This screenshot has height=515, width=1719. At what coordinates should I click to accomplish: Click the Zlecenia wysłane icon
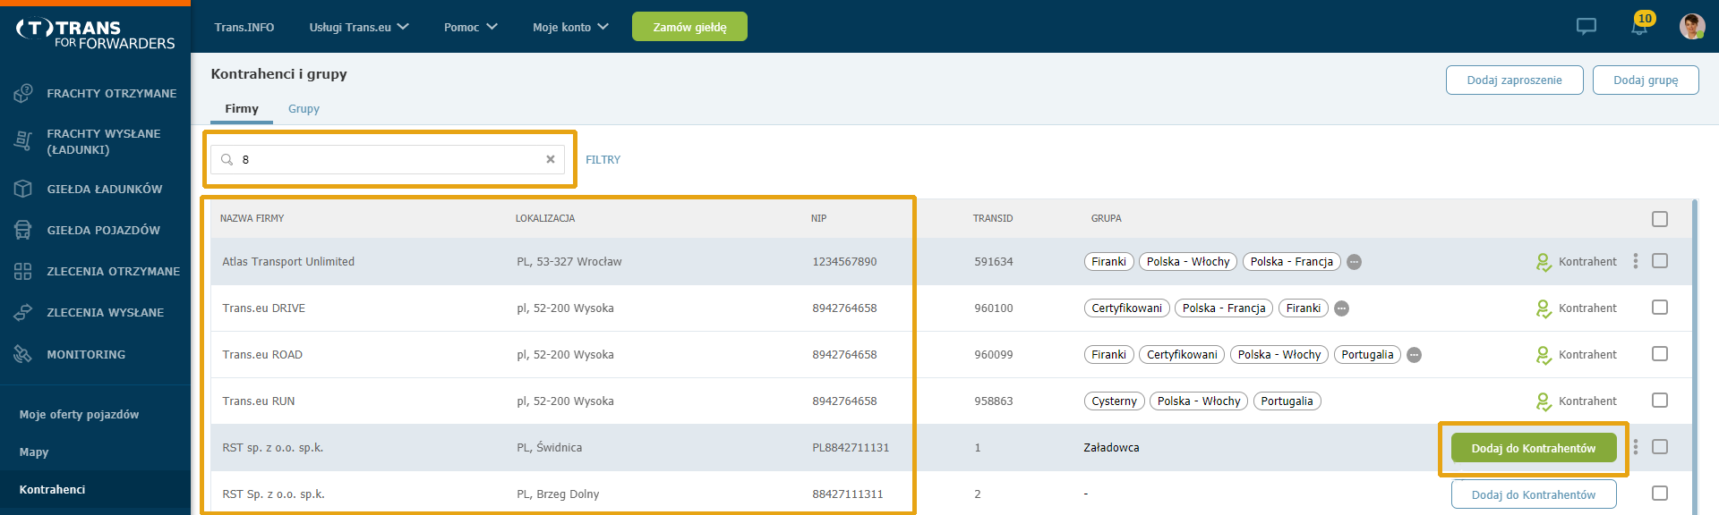pos(23,312)
